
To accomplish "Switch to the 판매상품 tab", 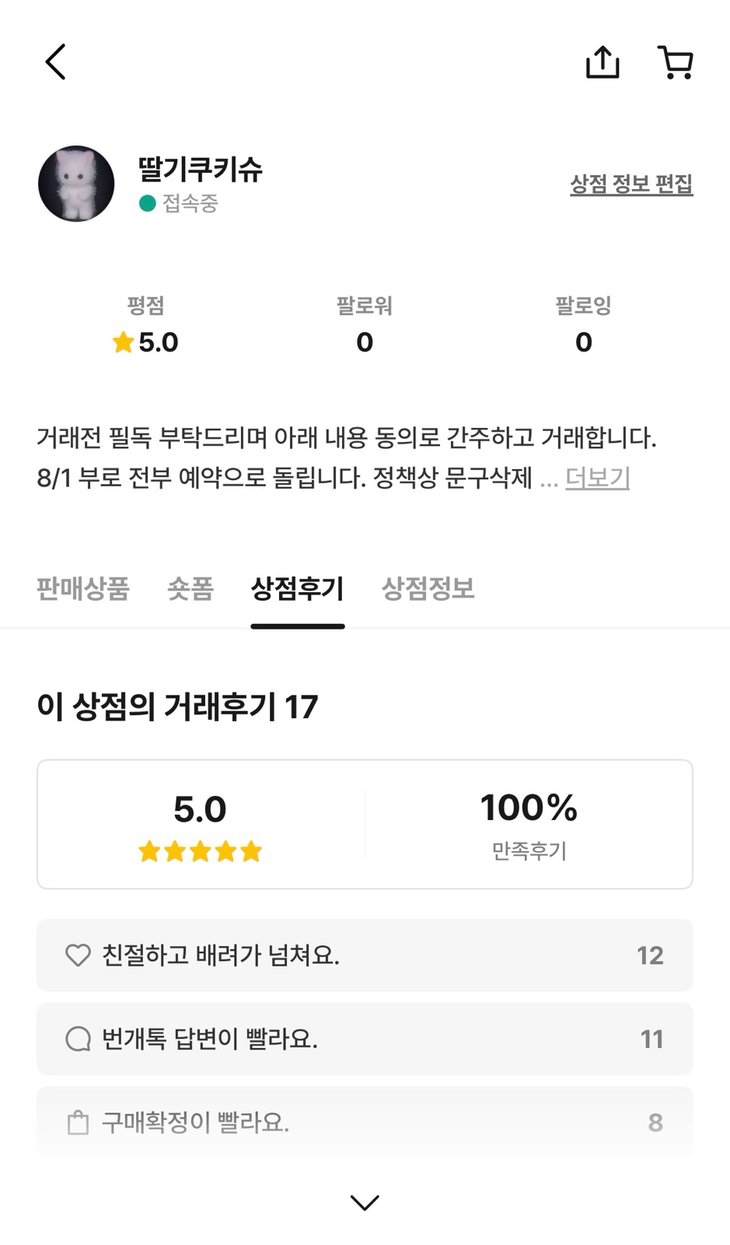I will (83, 588).
